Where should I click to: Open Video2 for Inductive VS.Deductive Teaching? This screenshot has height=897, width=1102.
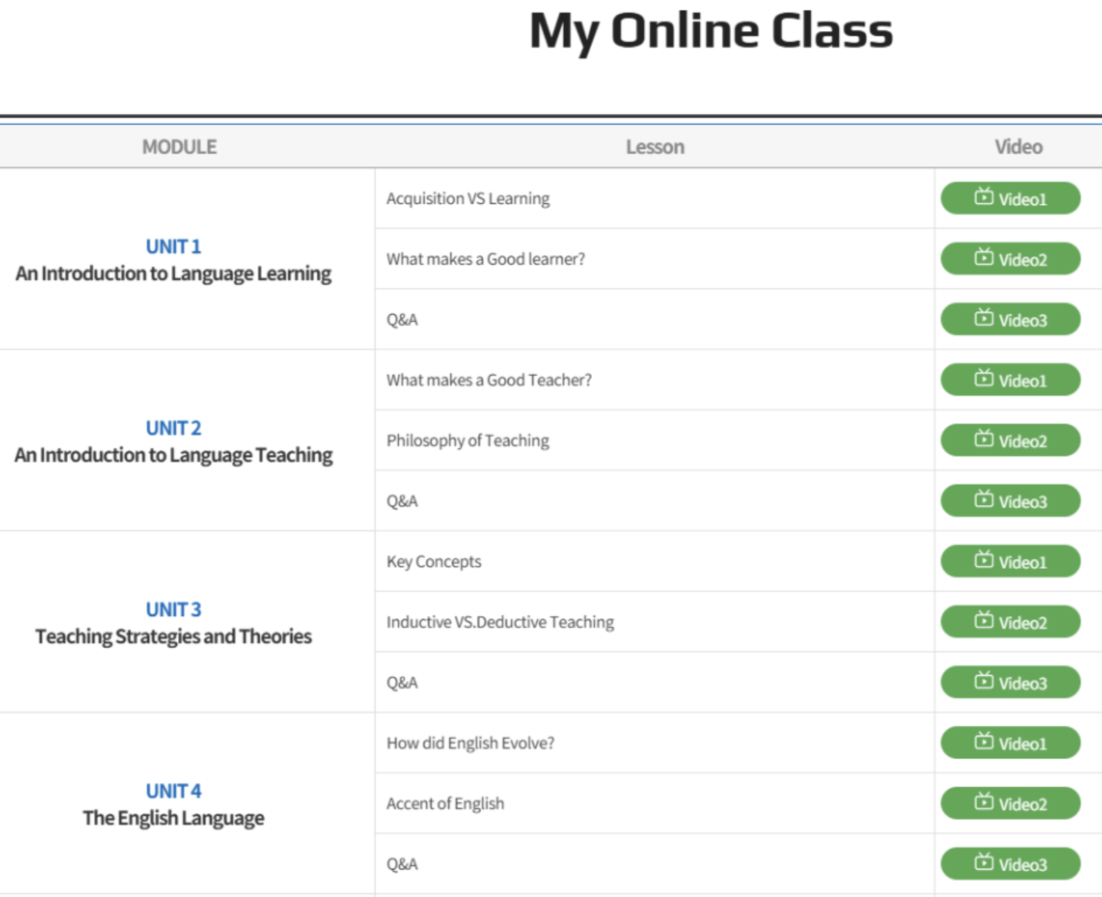tap(1010, 622)
